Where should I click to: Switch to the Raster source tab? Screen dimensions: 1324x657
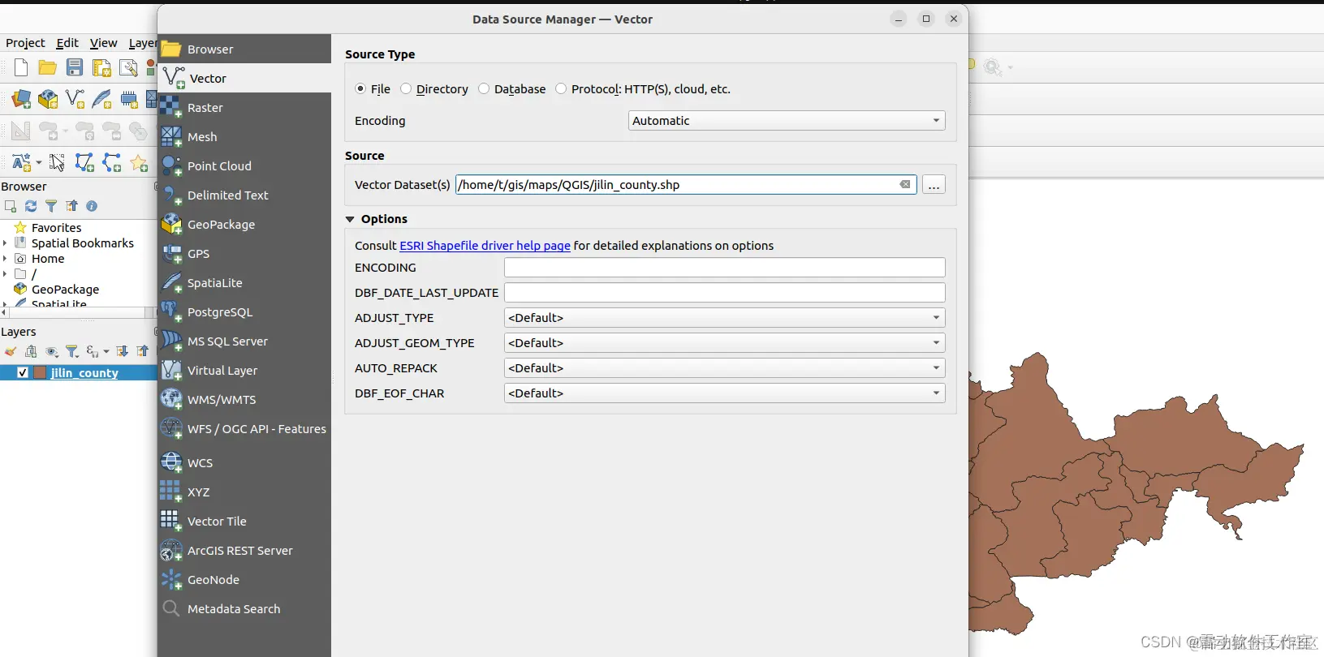click(244, 108)
